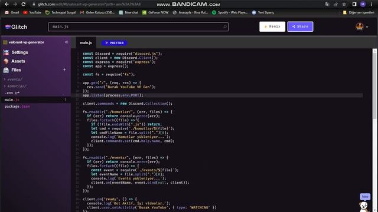
Task: Run Prettier formatter
Action: click(115, 43)
